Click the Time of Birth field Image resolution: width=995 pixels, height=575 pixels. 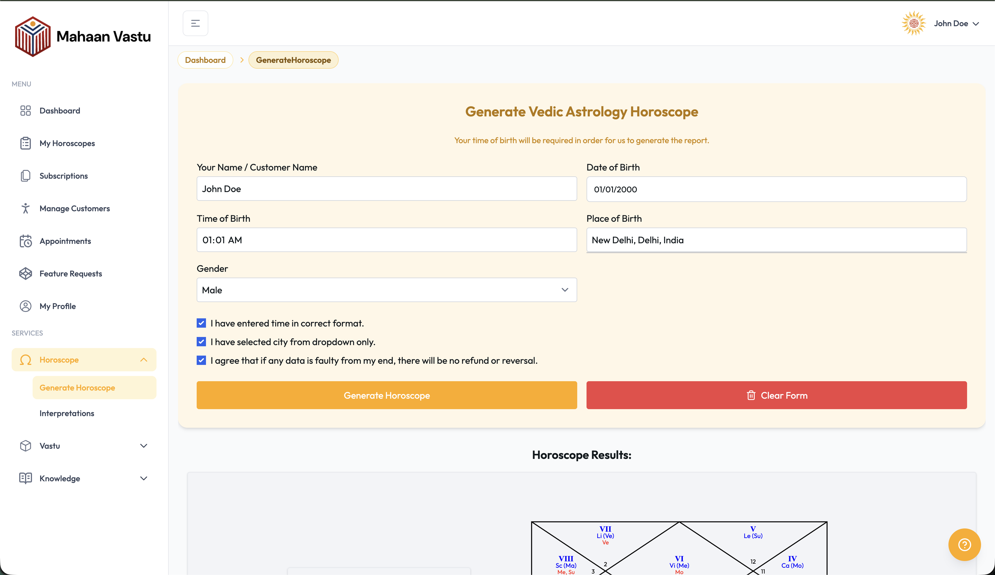point(387,240)
